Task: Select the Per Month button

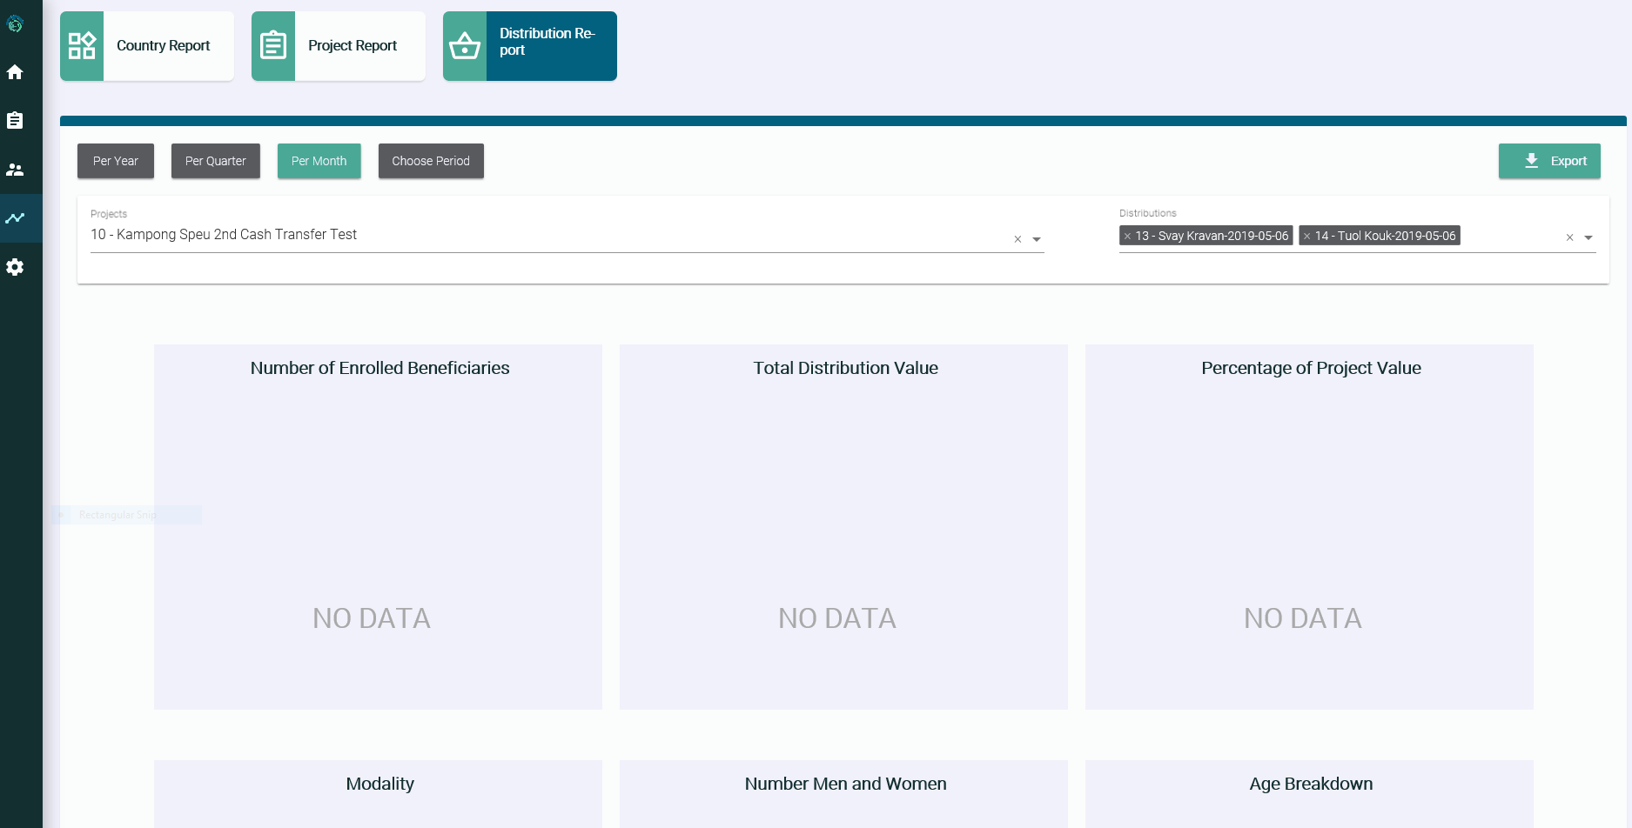Action: tap(319, 161)
